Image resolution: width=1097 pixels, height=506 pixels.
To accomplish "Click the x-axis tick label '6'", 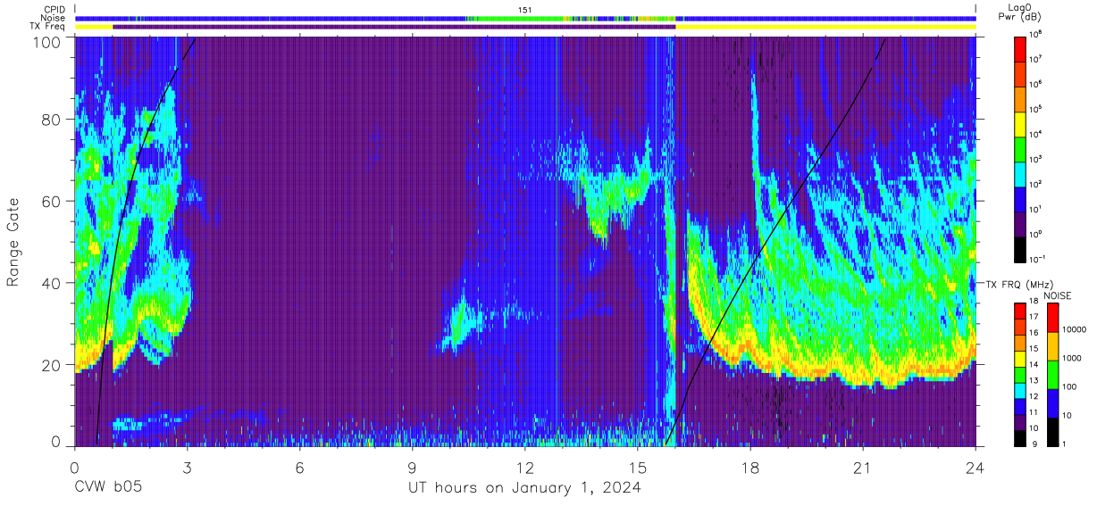I will [x=300, y=467].
